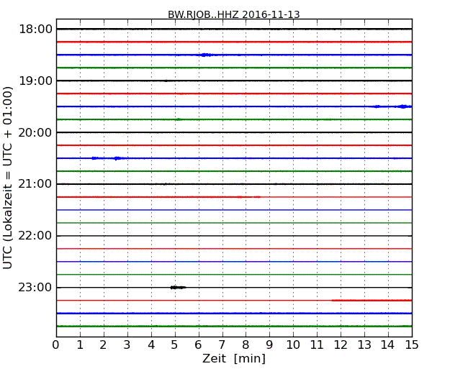Click the x-axis tick label 4
Screen dimensions: 468x374
[x=151, y=345]
